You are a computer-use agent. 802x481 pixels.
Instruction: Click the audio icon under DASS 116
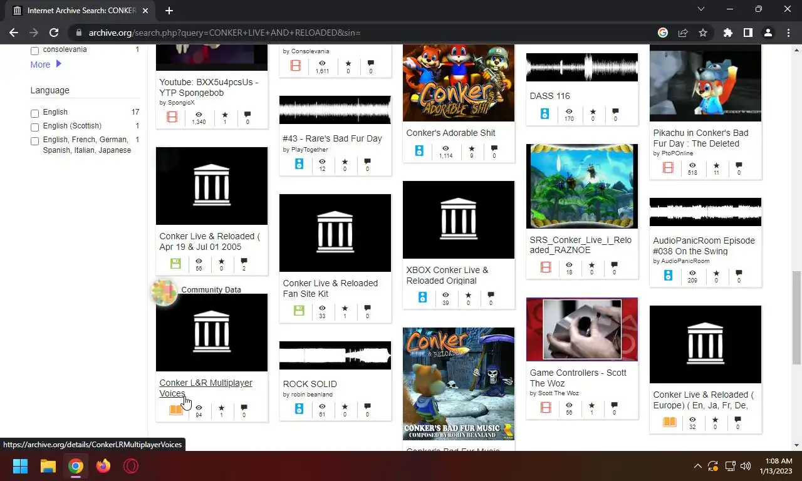pyautogui.click(x=544, y=114)
